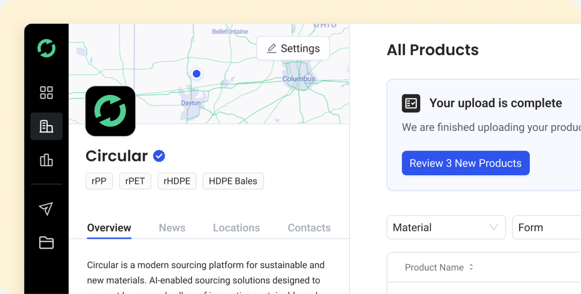The height and width of the screenshot is (294, 581).
Task: Switch to the Contacts tab
Action: [309, 228]
